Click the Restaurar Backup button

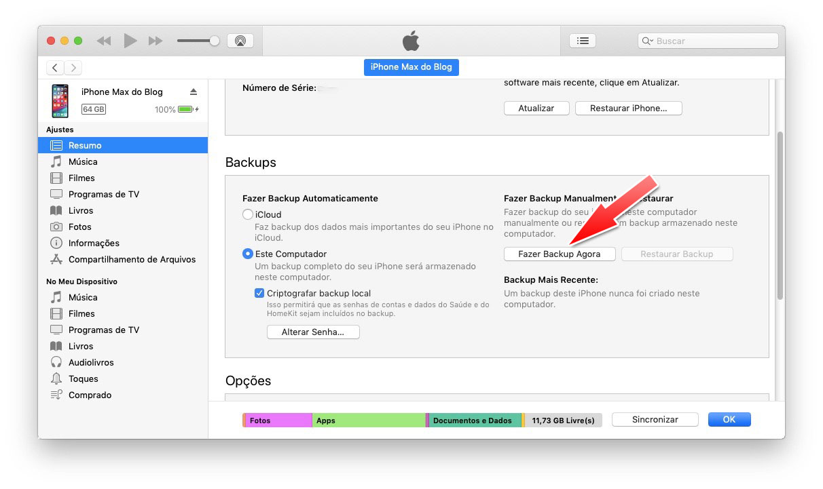(677, 254)
